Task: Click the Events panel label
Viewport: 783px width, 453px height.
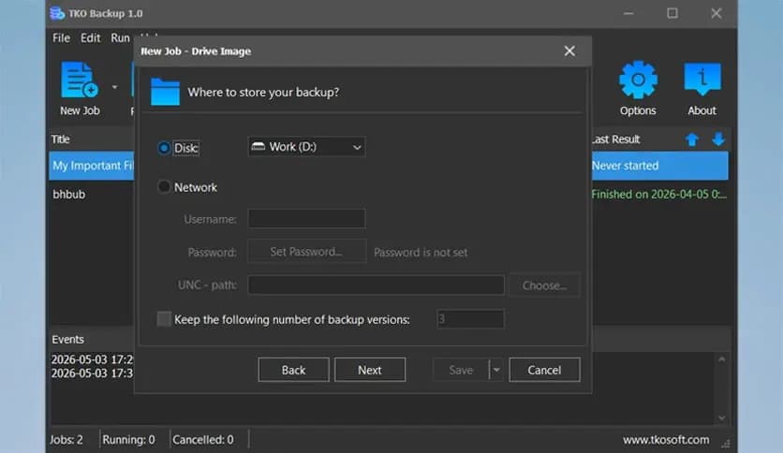Action: [68, 339]
